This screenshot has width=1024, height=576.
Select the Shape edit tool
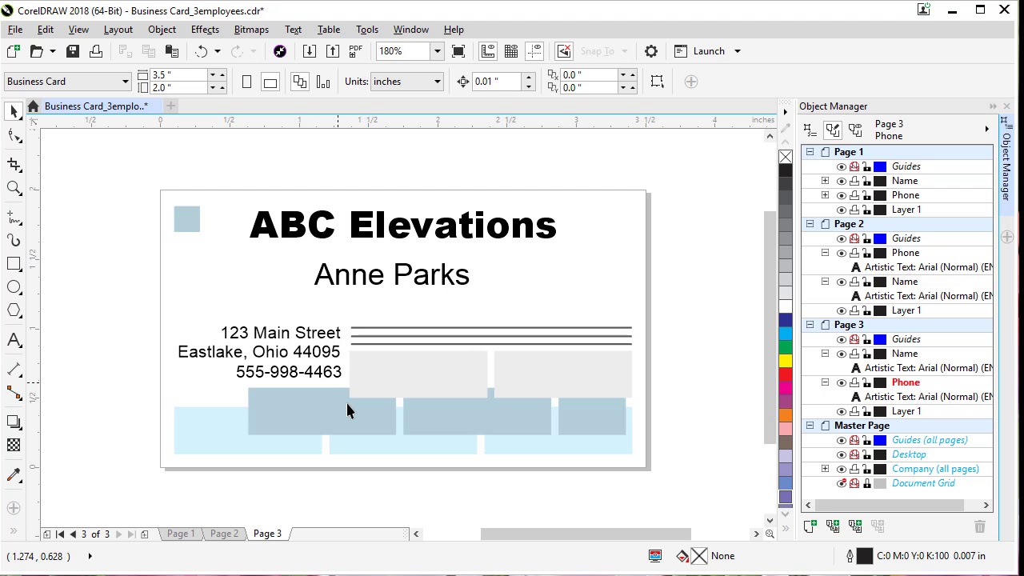tap(14, 135)
